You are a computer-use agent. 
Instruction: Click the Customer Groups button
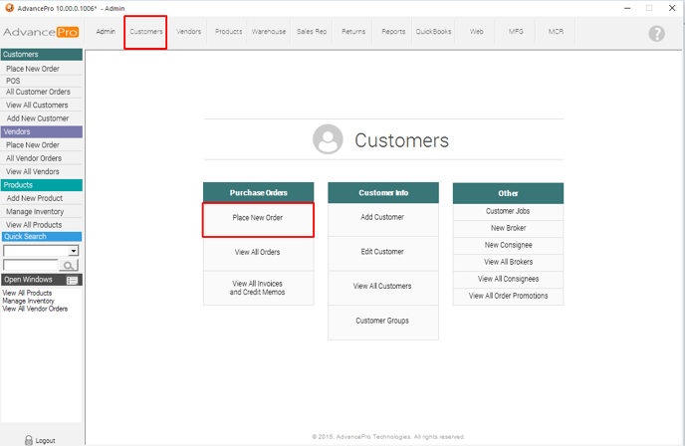[x=382, y=321]
